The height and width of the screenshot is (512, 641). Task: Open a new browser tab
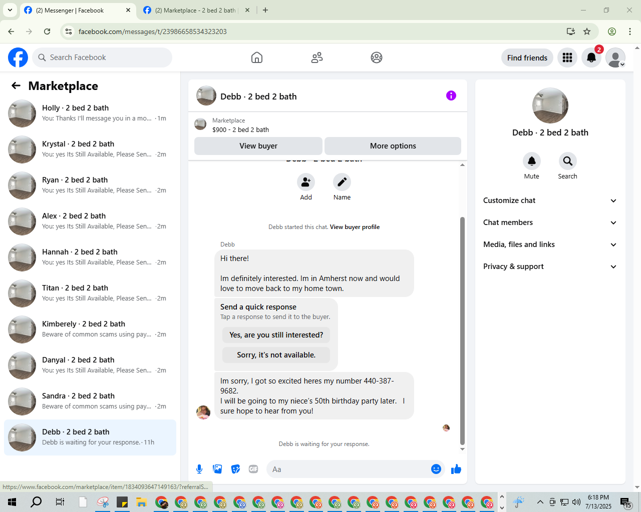point(265,10)
